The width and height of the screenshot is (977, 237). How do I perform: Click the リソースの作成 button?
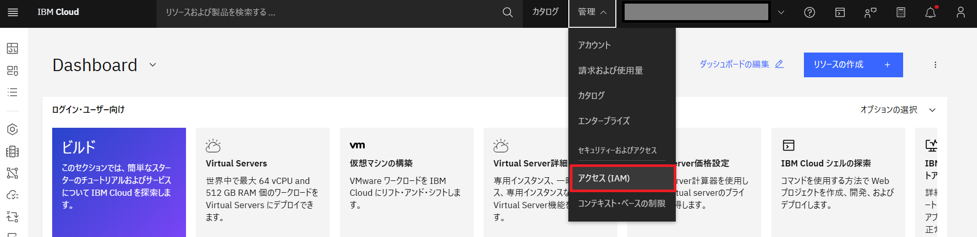click(x=853, y=65)
